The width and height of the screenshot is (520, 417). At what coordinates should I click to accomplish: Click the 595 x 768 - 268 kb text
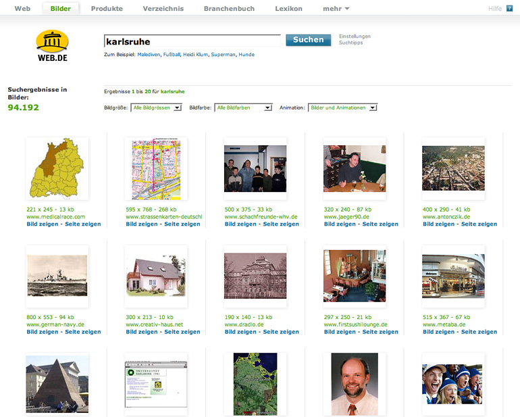pyautogui.click(x=151, y=210)
